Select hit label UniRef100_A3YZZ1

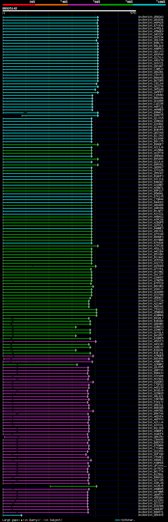pyautogui.click(x=151, y=214)
